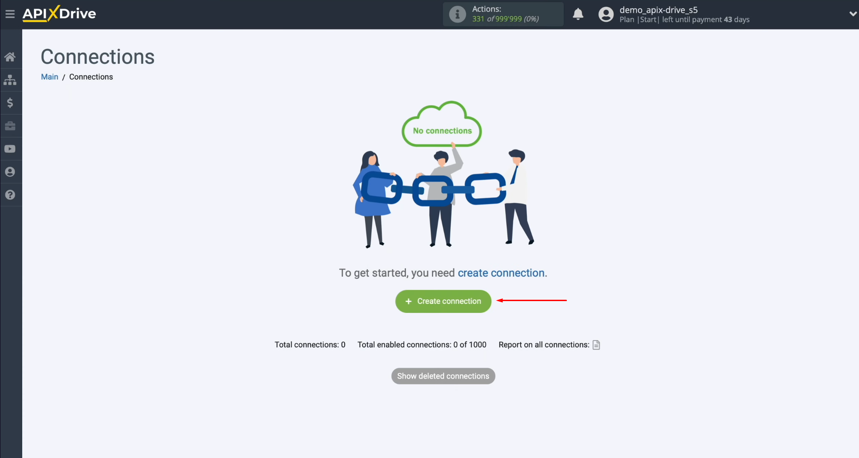Click the create connection link in text

click(501, 273)
